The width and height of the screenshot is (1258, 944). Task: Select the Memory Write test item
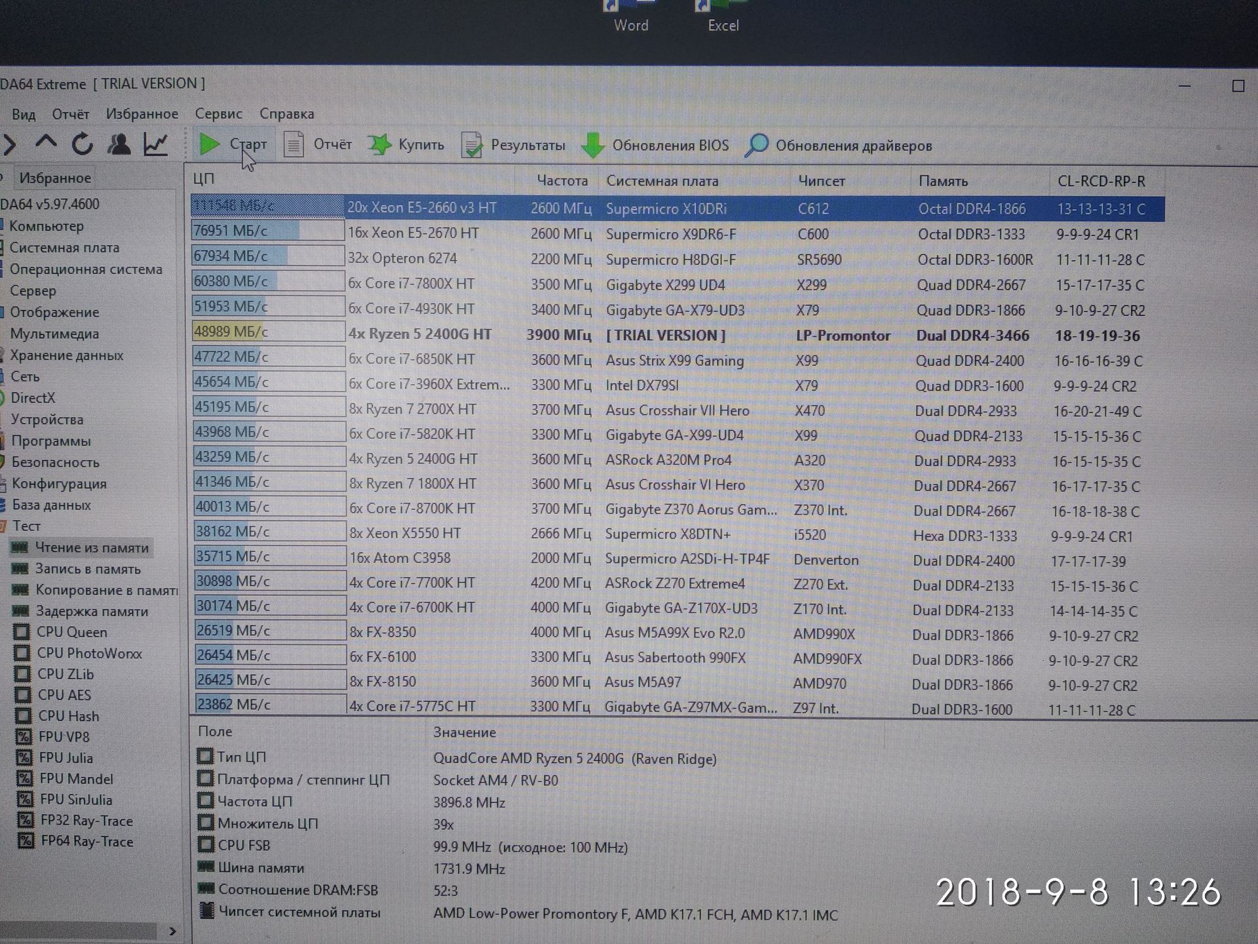[88, 569]
